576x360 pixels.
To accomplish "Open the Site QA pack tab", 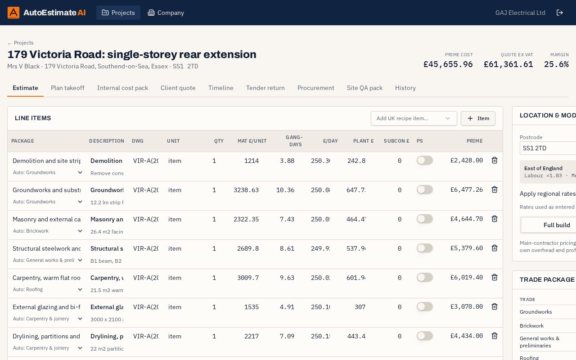I will point(364,88).
